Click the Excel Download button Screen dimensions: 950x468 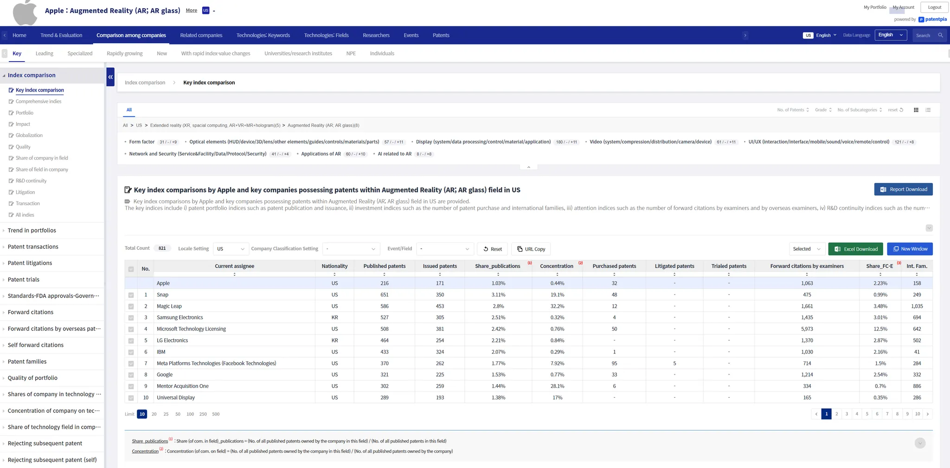855,249
